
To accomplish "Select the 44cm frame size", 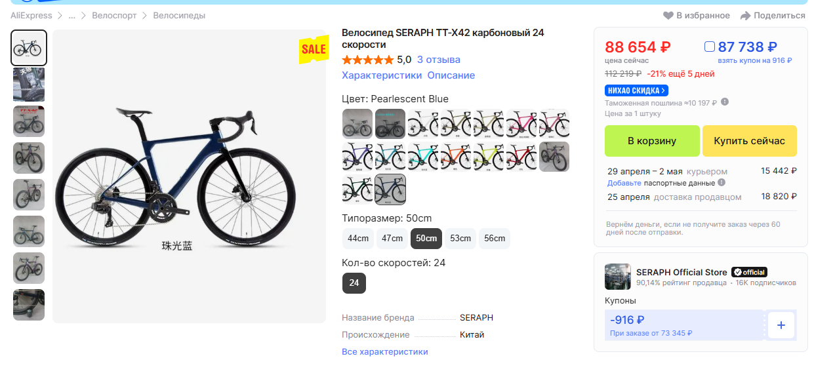I will [358, 239].
